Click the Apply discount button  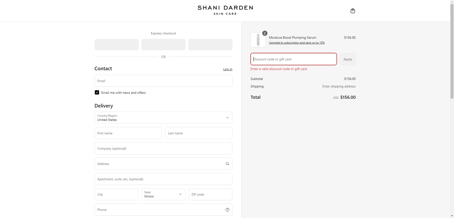pos(348,59)
